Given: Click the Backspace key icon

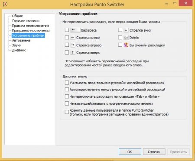Looking at the screenshot, I should (x=75, y=30).
